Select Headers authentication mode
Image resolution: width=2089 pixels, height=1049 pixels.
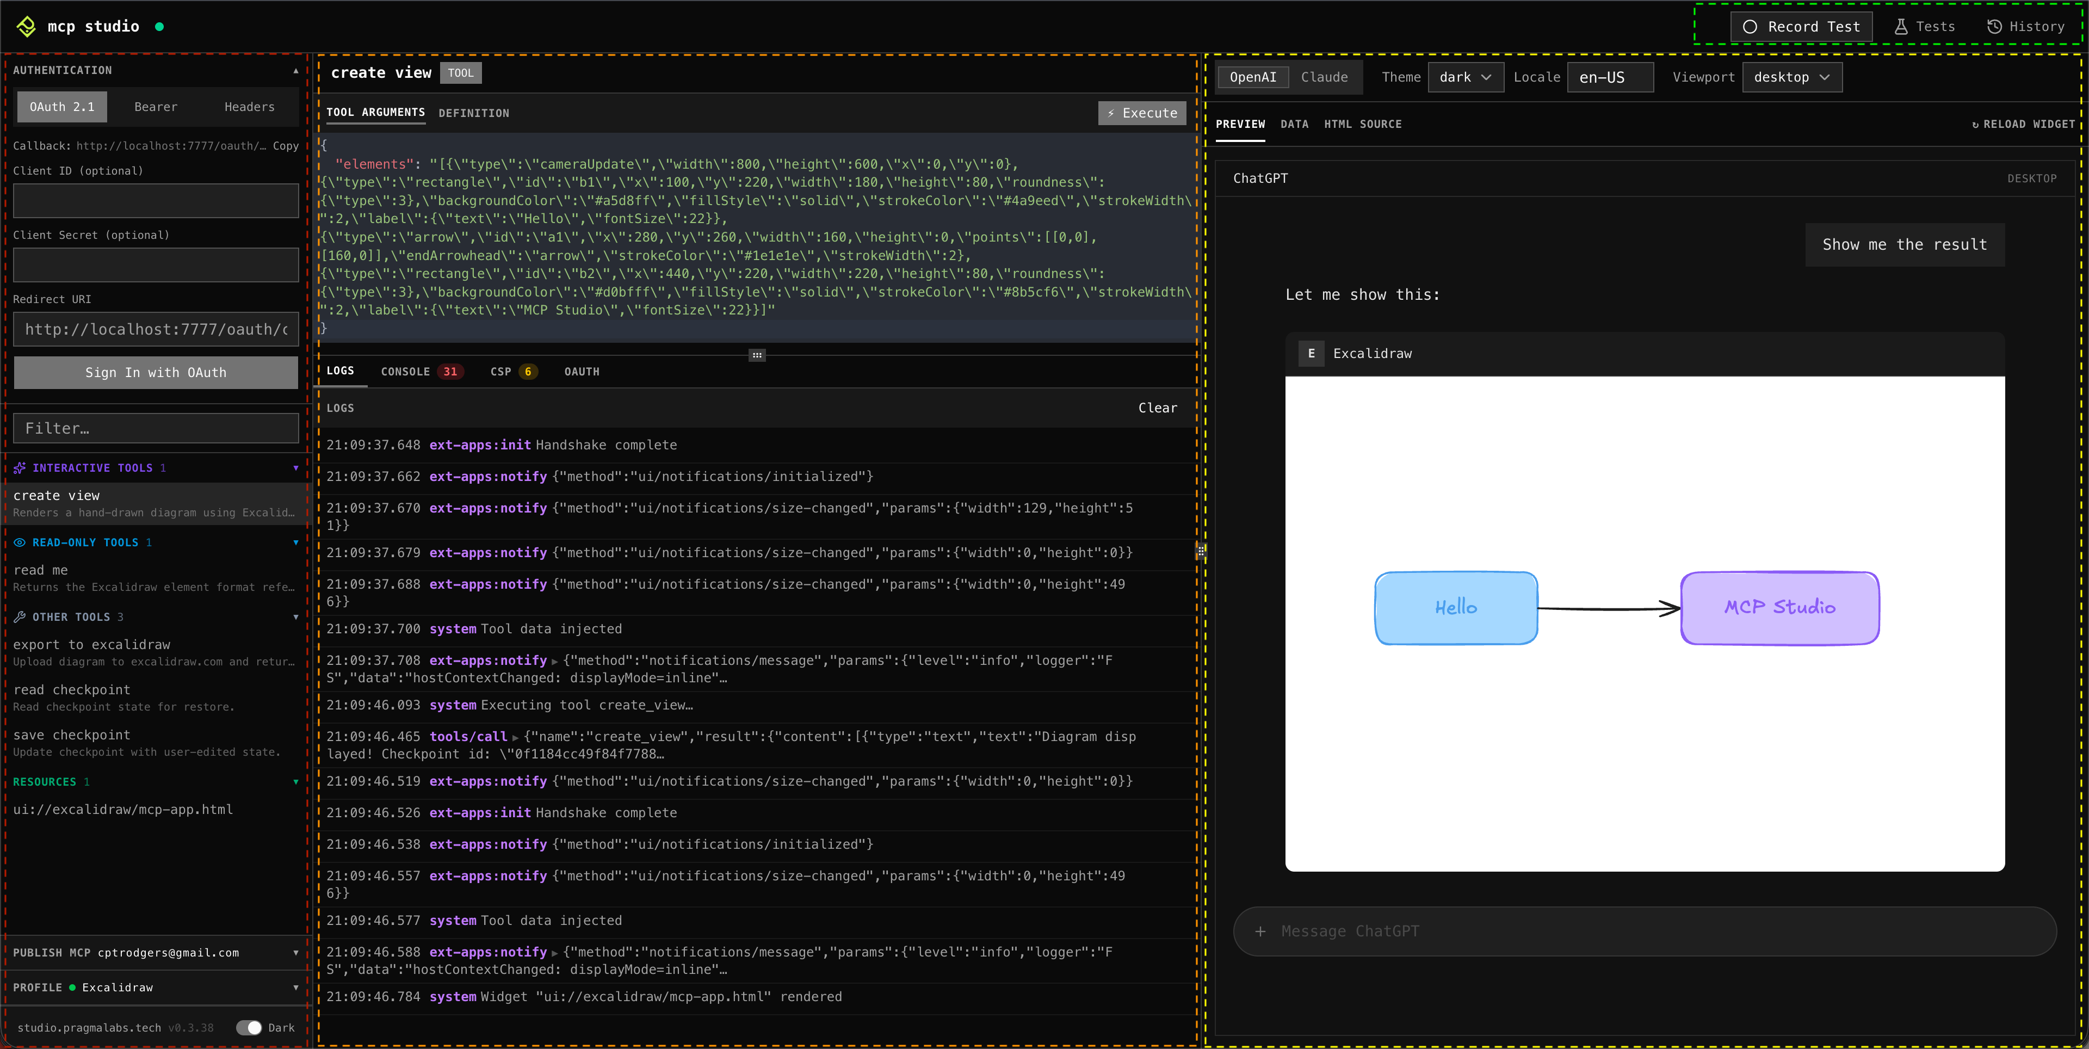click(x=250, y=107)
